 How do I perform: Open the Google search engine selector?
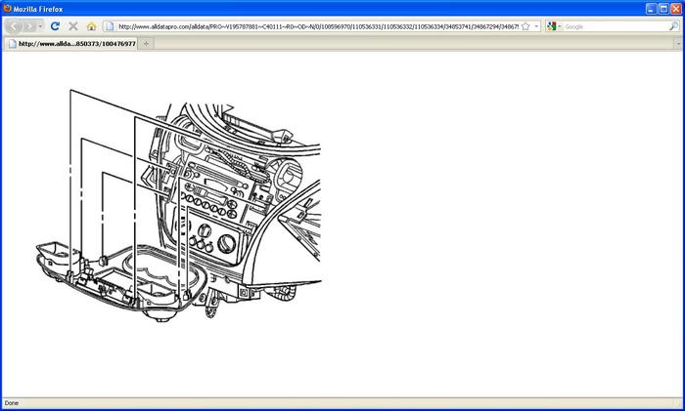tap(554, 26)
